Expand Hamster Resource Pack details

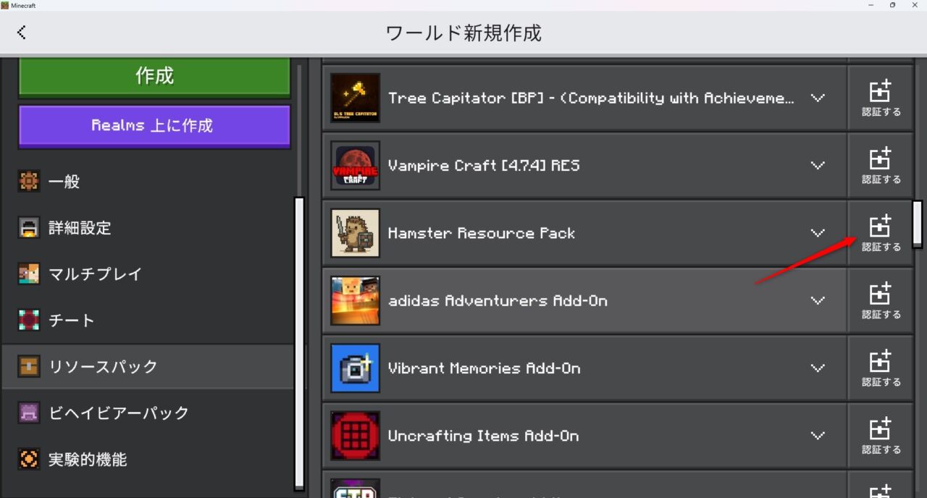818,233
